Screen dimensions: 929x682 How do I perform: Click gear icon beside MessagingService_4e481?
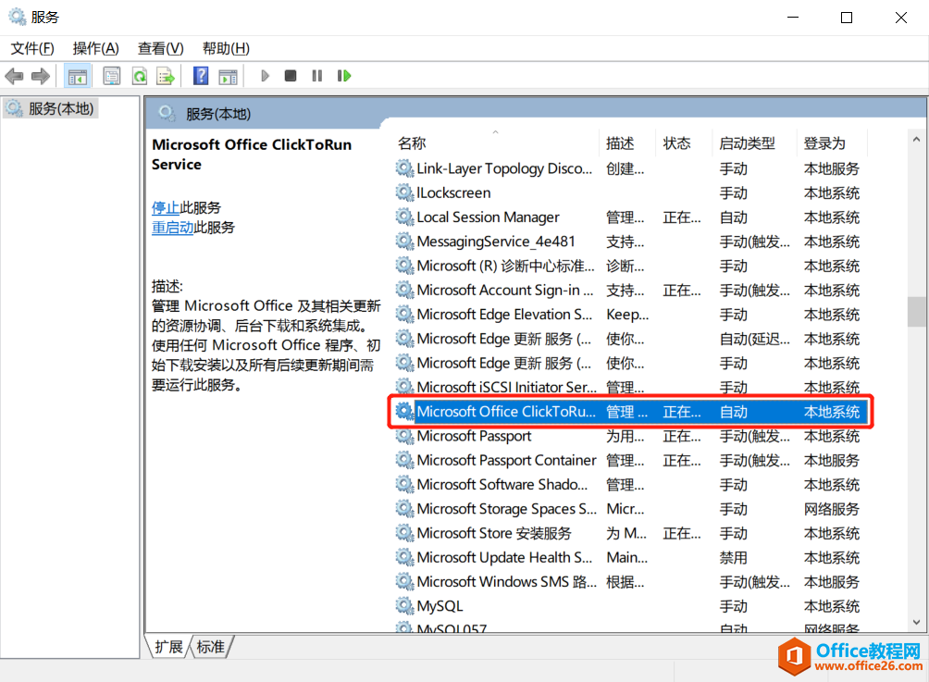404,242
